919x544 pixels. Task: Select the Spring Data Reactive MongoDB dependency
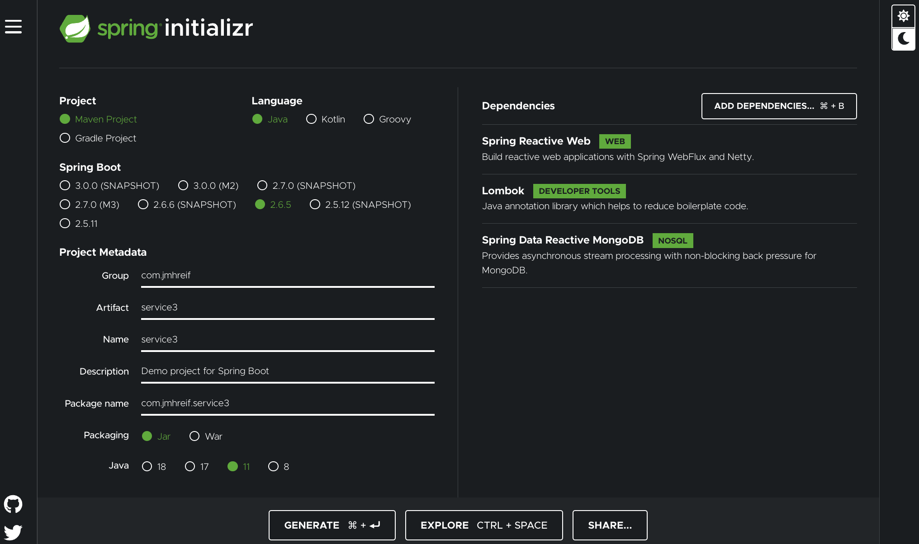point(669,256)
